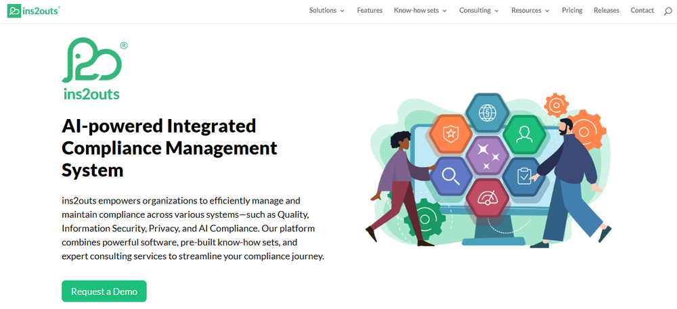Click the paragraph starting 'ins2outs empowers organizations'
Image resolution: width=677 pixels, height=309 pixels.
coord(192,229)
